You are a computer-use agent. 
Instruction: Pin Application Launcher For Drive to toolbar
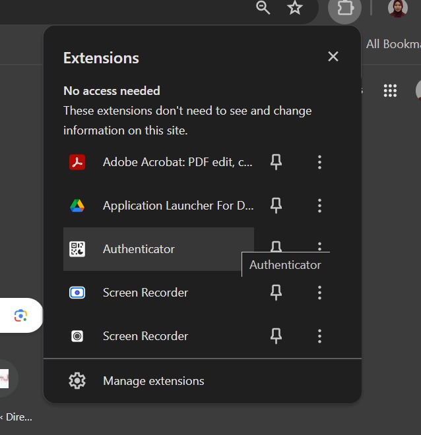point(276,206)
